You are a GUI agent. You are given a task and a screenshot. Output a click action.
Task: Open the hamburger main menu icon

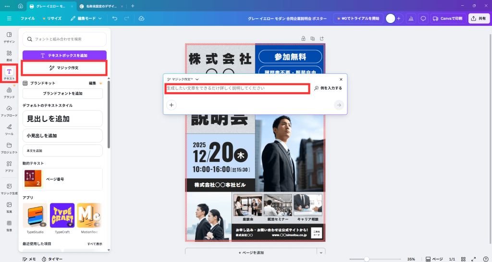(x=9, y=18)
